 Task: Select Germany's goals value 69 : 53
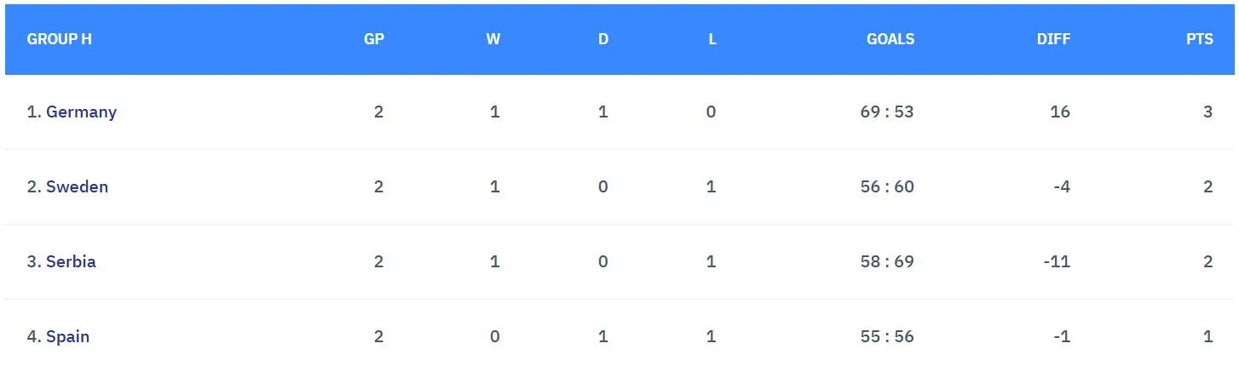click(x=887, y=112)
